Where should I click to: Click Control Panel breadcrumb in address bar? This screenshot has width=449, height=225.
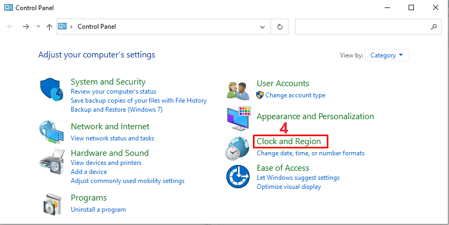(96, 27)
